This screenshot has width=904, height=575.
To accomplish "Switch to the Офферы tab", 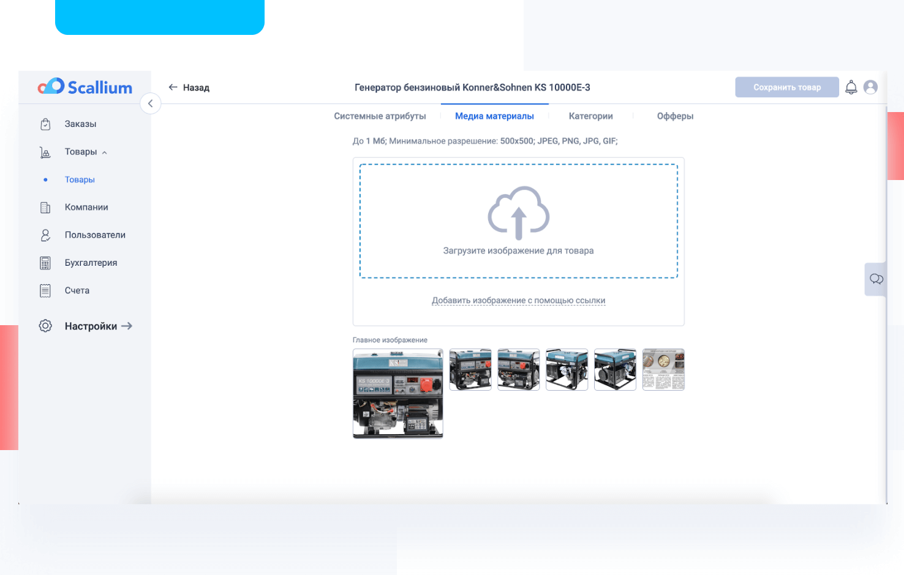I will pyautogui.click(x=675, y=116).
